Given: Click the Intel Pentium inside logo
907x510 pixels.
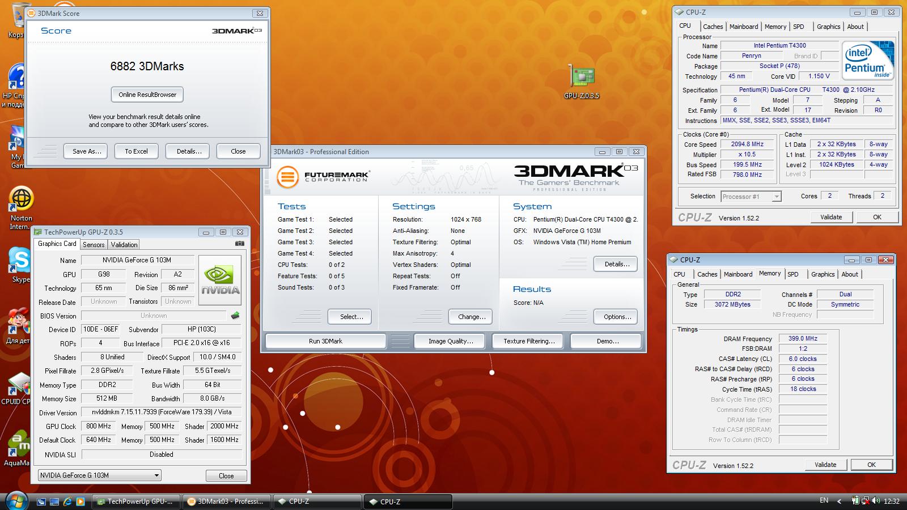Looking at the screenshot, I should (867, 61).
